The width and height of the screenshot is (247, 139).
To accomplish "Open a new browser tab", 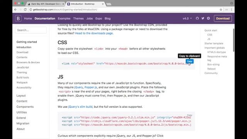I will (x=109, y=4).
